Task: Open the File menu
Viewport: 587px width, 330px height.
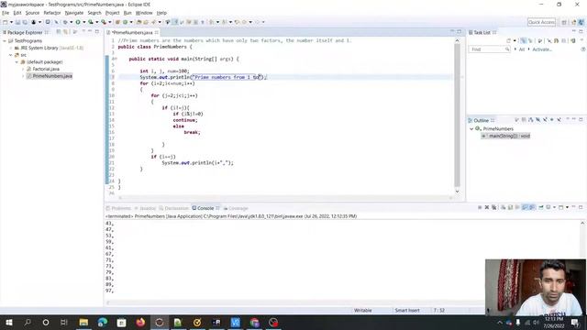Action: coord(6,13)
